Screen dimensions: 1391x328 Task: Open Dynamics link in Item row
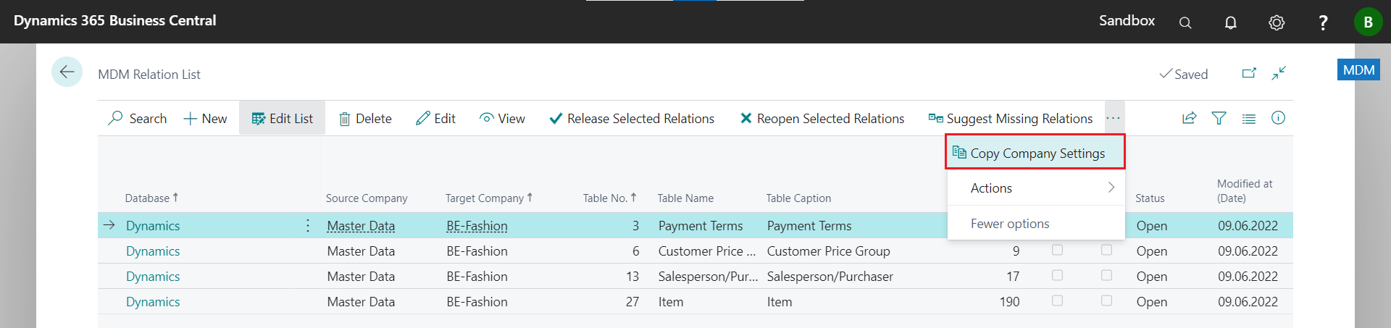pos(153,302)
